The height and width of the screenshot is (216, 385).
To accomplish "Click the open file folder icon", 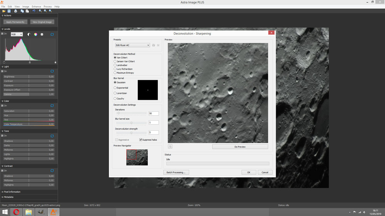I will [3, 11].
